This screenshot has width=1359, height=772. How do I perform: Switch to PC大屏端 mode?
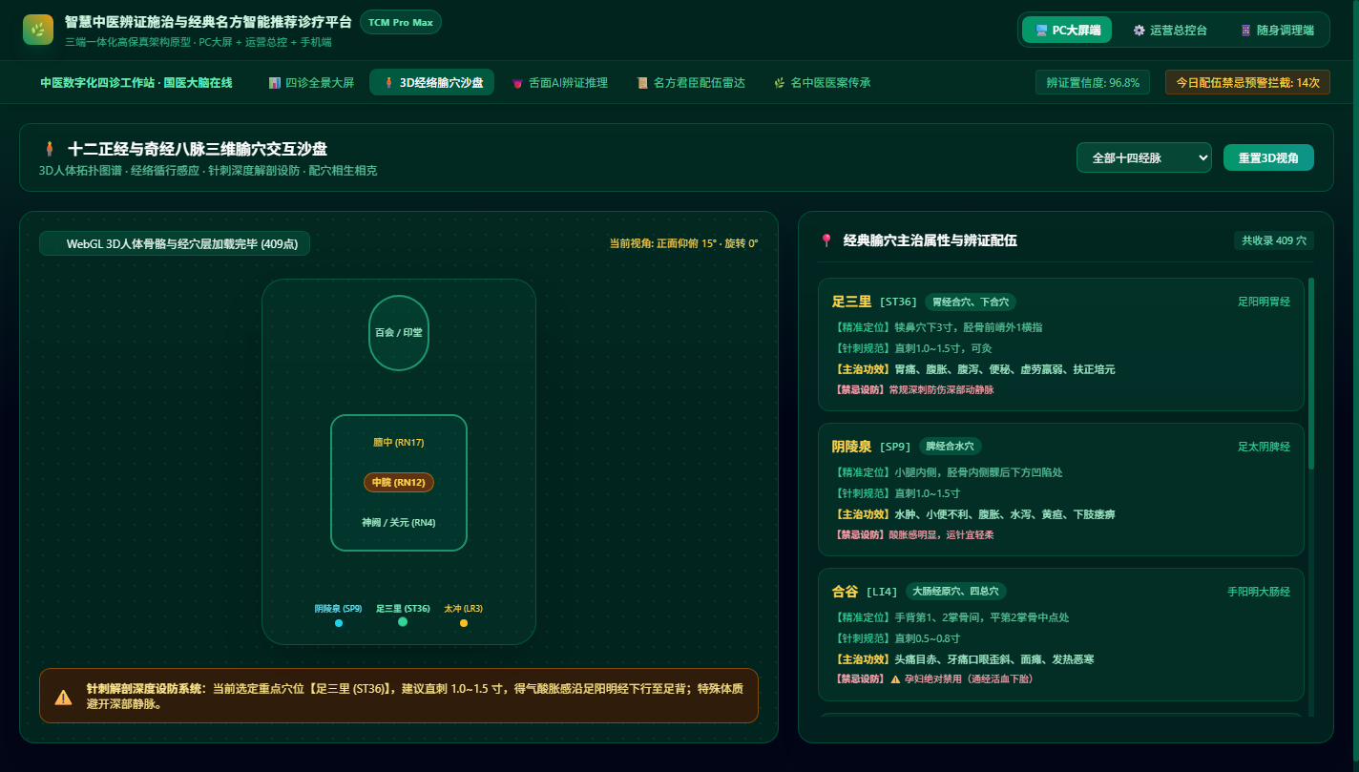[1067, 30]
